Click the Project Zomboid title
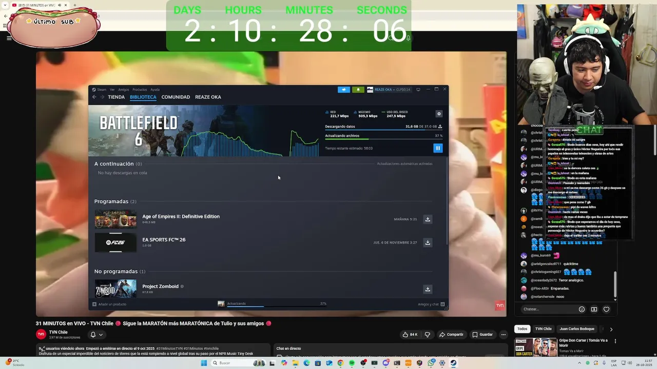Screen dimensions: 657x369 [160, 286]
